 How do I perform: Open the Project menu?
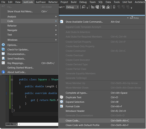[64, 2]
